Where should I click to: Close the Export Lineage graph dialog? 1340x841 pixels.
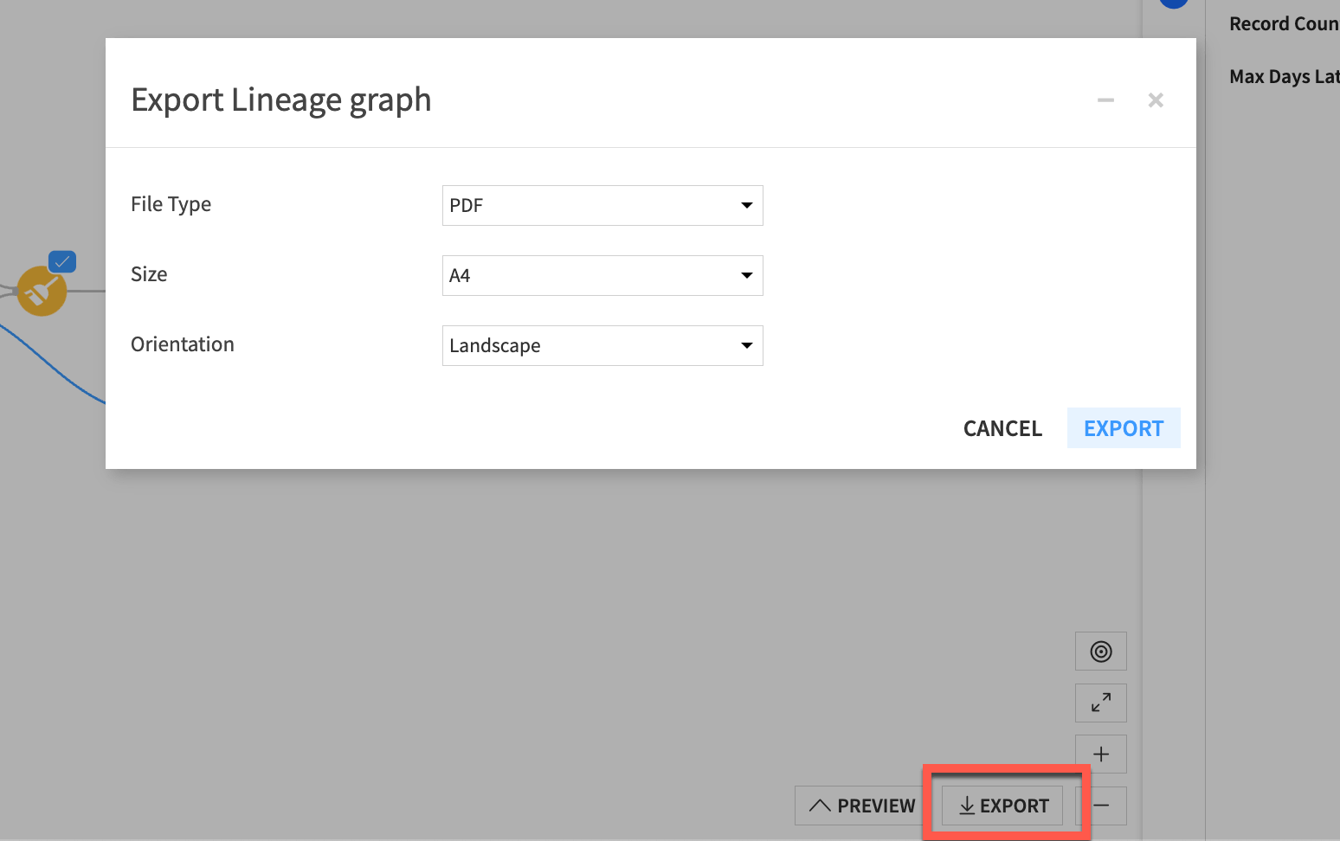click(x=1156, y=100)
